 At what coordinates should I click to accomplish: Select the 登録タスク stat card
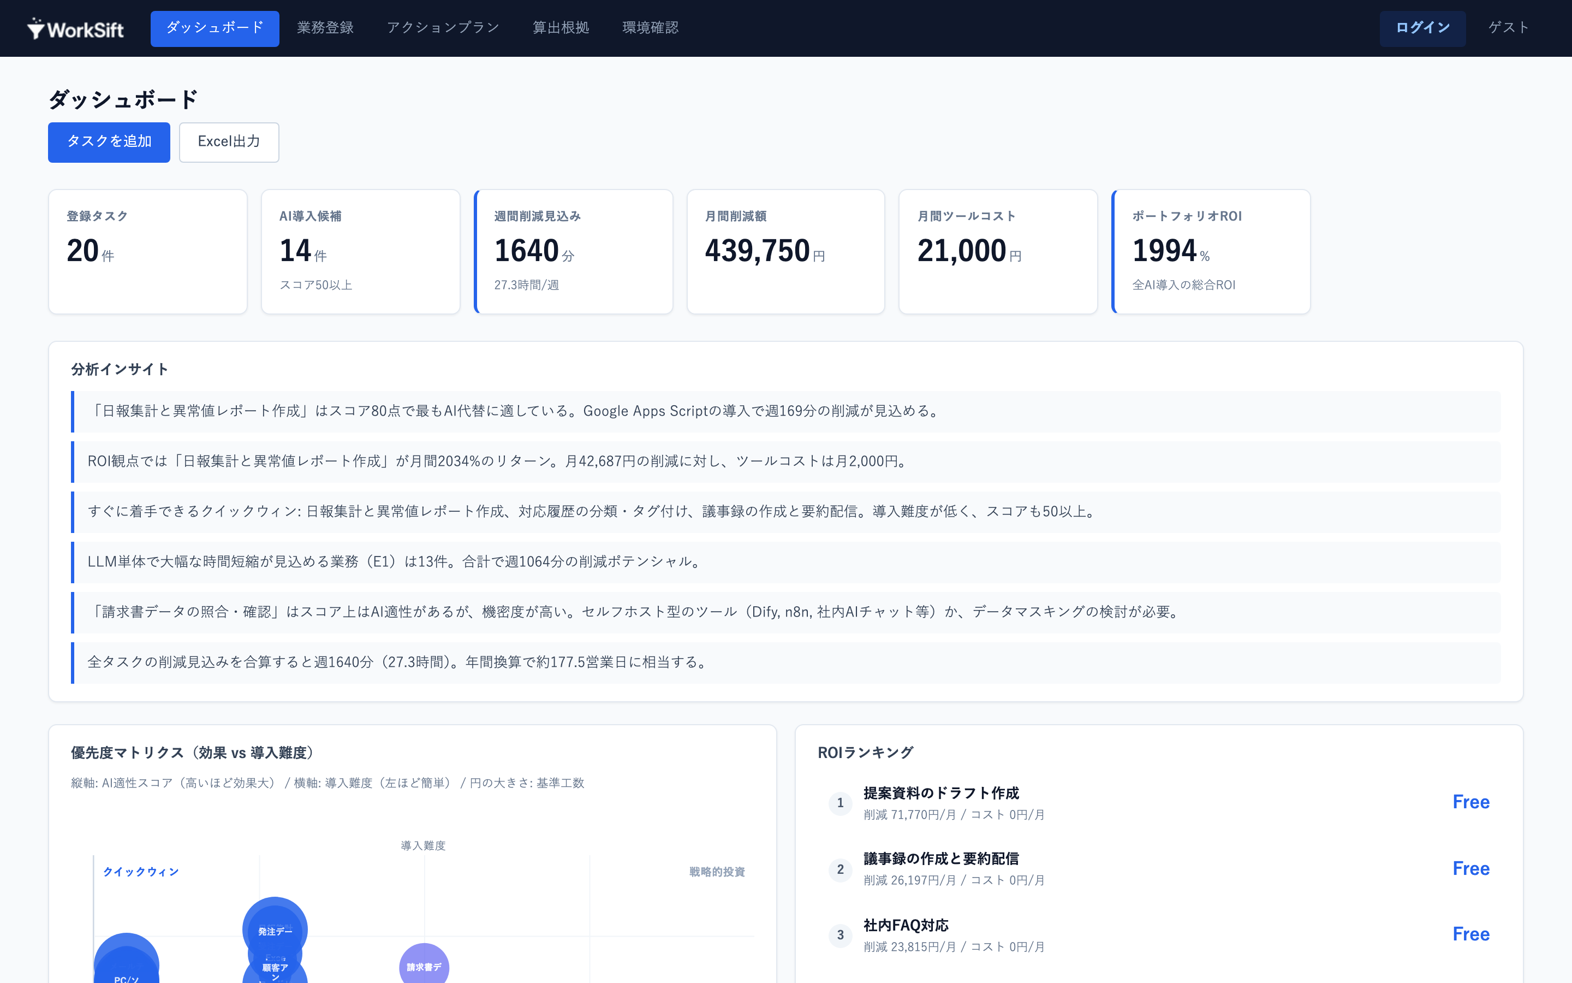tap(147, 252)
